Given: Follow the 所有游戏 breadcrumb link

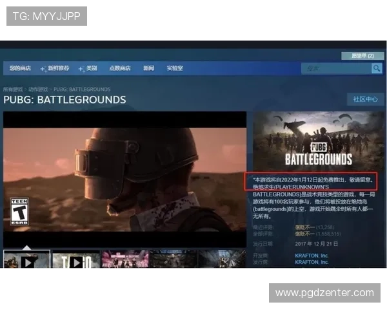Looking at the screenshot, I should [13, 89].
